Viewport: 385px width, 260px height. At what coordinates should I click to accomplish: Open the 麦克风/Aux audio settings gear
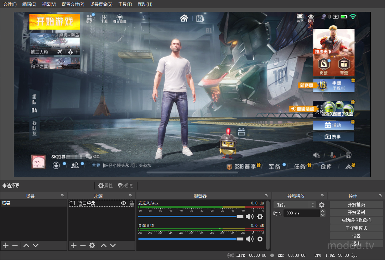pos(260,217)
